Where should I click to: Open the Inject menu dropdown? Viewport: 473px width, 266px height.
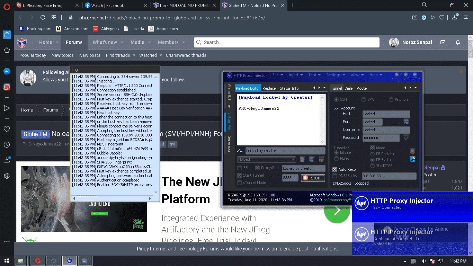pos(296,75)
